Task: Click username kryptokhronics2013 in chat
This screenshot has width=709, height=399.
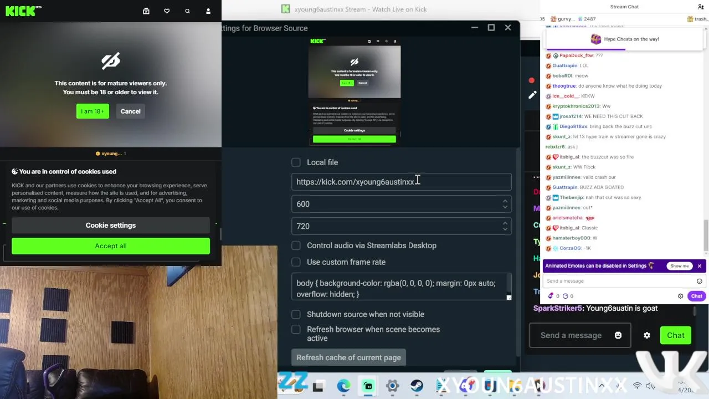Action: pos(576,106)
